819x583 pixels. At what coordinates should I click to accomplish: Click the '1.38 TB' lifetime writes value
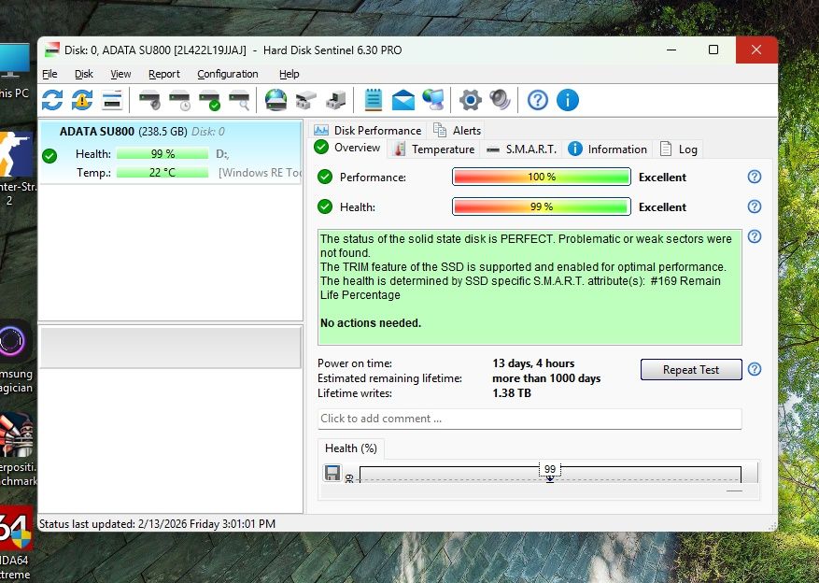pyautogui.click(x=512, y=392)
